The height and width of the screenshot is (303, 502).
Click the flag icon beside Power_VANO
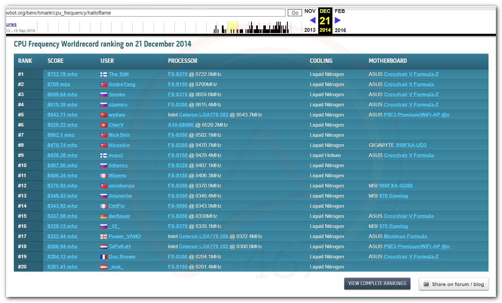coord(104,236)
